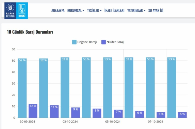
Task: Click the purple Nilüfer legend swatch
Action: (x=103, y=42)
